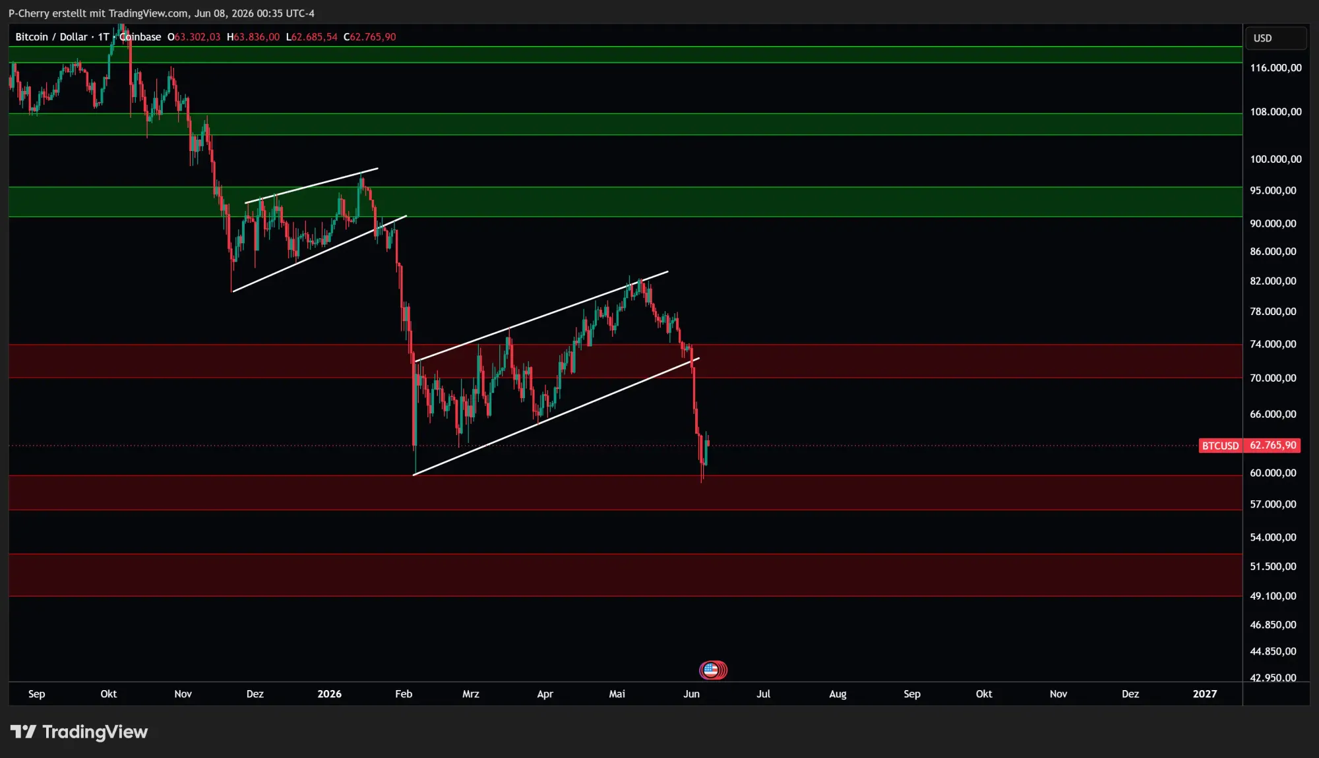Click the 44.850,00 price axis label

[1273, 652]
